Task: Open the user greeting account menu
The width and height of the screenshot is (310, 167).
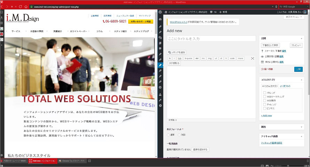Action: click(x=292, y=12)
